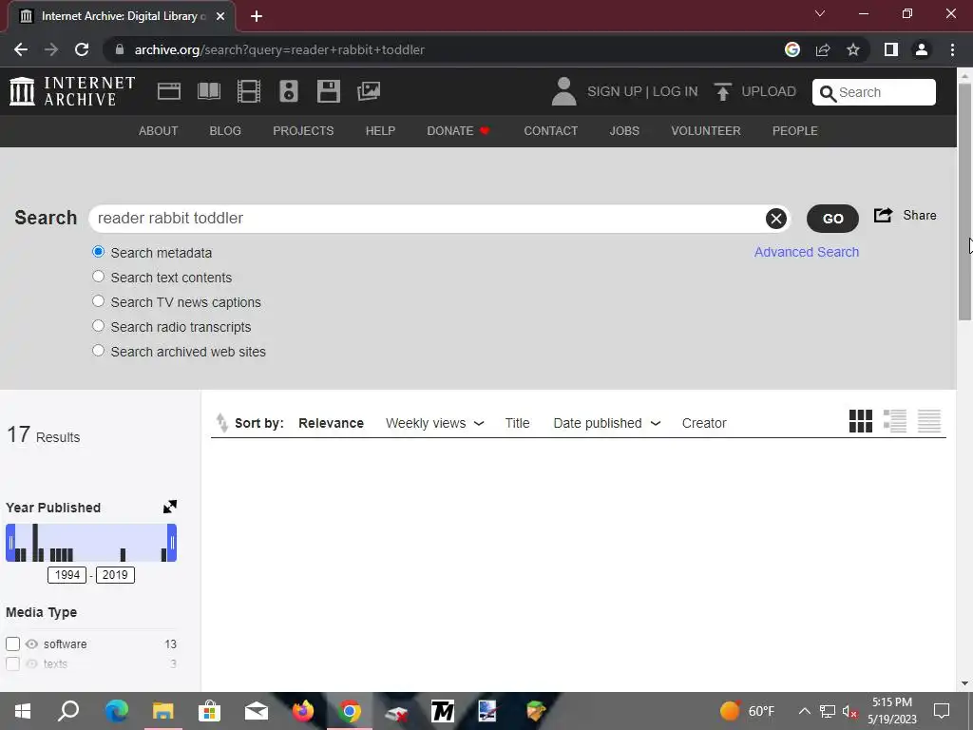Open the HELP menu item
Viewport: 973px width, 730px height.
[380, 131]
